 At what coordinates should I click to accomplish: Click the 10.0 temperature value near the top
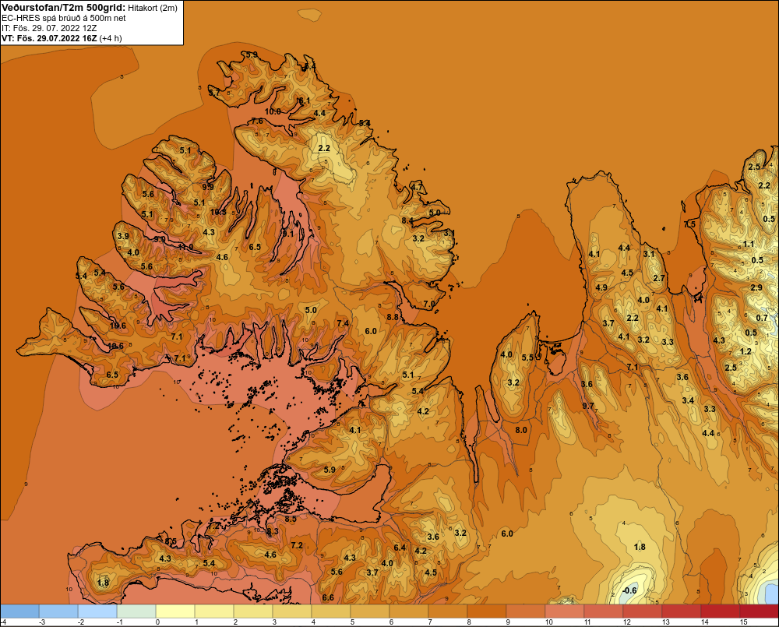point(273,111)
